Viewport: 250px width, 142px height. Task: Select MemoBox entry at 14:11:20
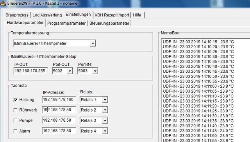click(198, 106)
